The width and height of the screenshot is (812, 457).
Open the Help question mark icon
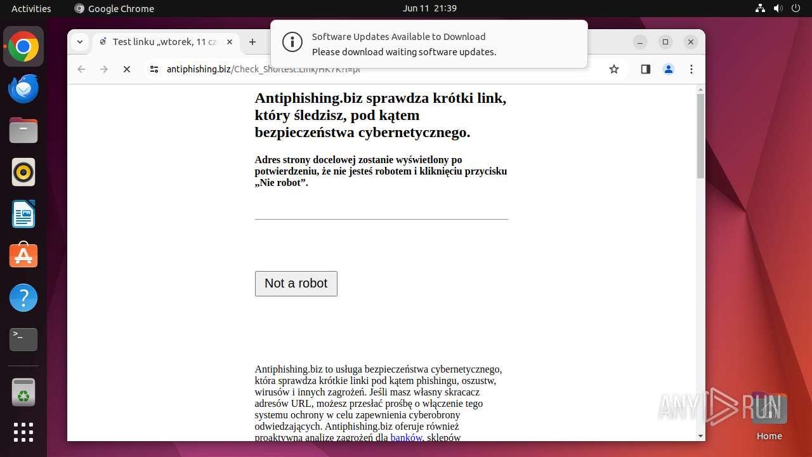23,298
